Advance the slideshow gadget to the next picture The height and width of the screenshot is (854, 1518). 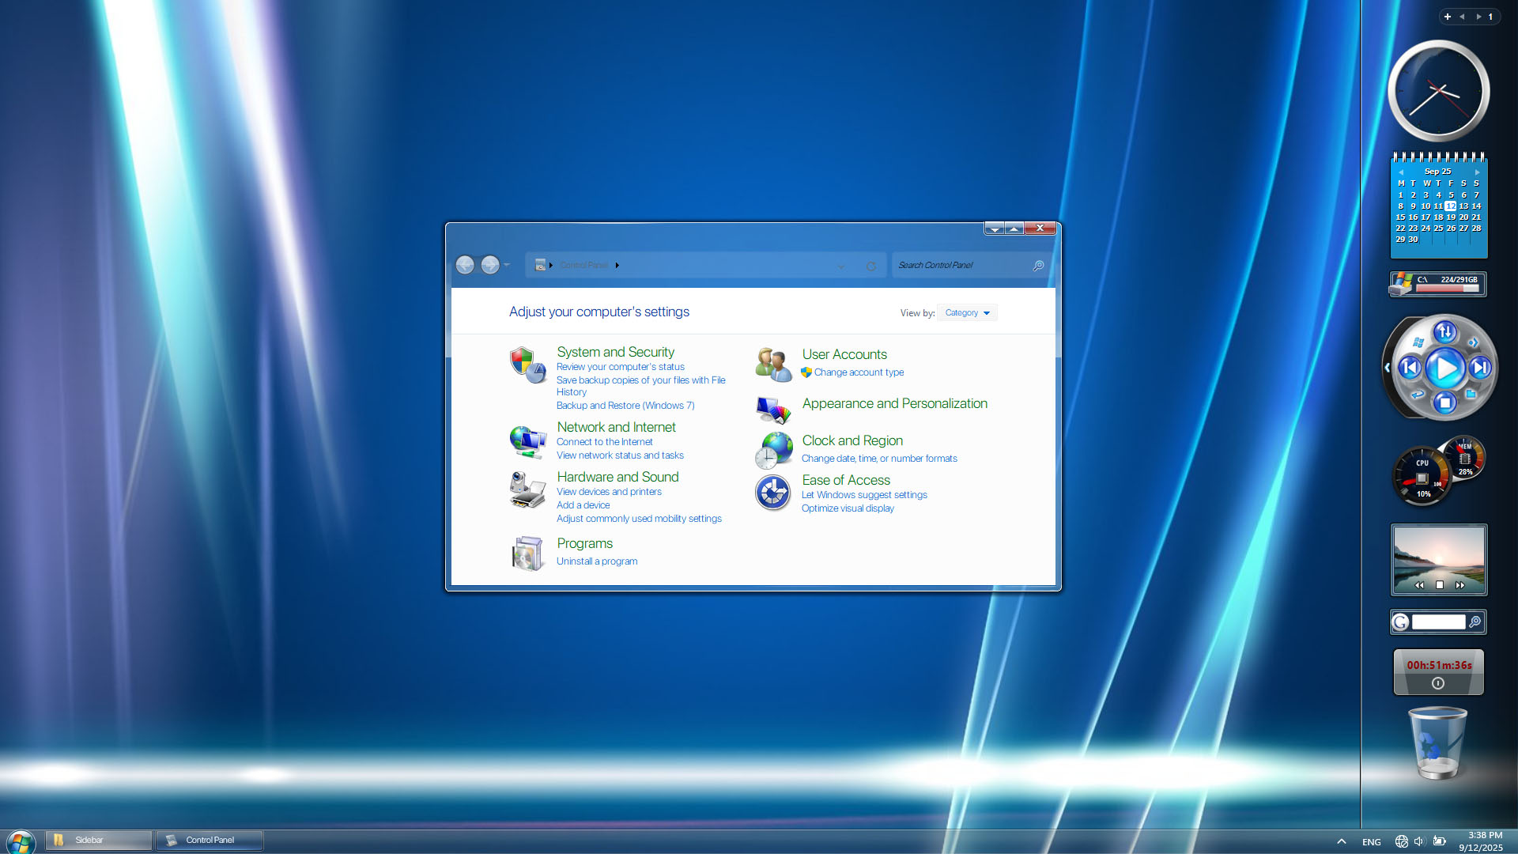[1459, 585]
